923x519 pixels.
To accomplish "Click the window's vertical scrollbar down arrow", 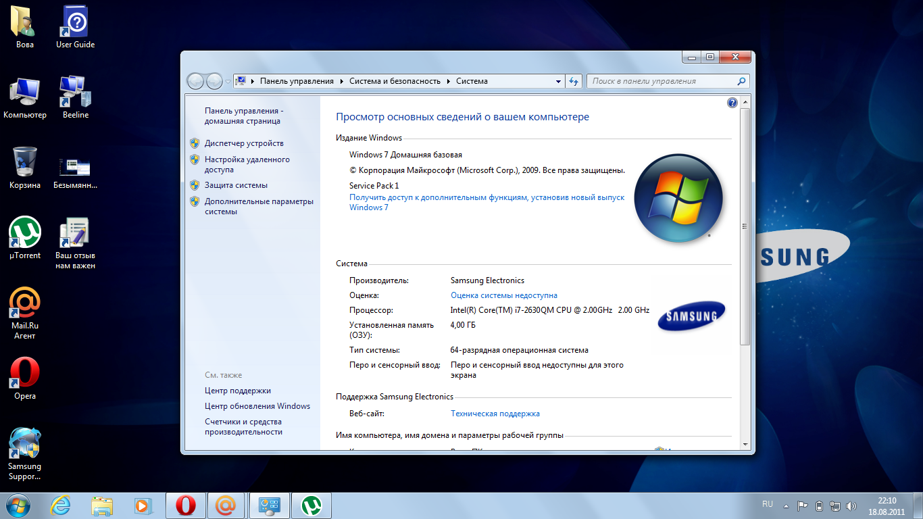I will pyautogui.click(x=745, y=444).
